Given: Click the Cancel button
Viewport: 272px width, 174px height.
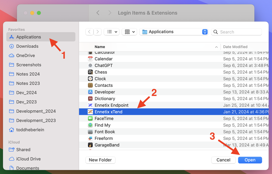Looking at the screenshot, I should pos(223,160).
